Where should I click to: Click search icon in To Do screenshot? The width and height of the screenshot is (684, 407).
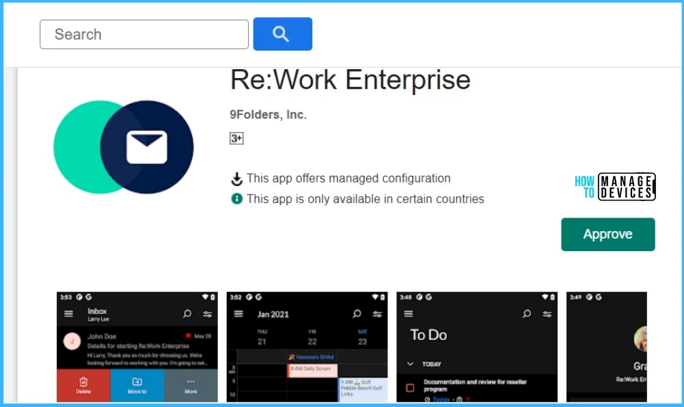(527, 314)
